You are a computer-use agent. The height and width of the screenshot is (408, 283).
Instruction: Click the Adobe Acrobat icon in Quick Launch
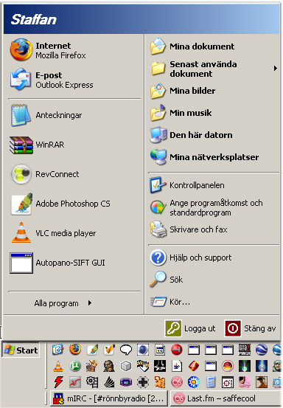(x=75, y=382)
